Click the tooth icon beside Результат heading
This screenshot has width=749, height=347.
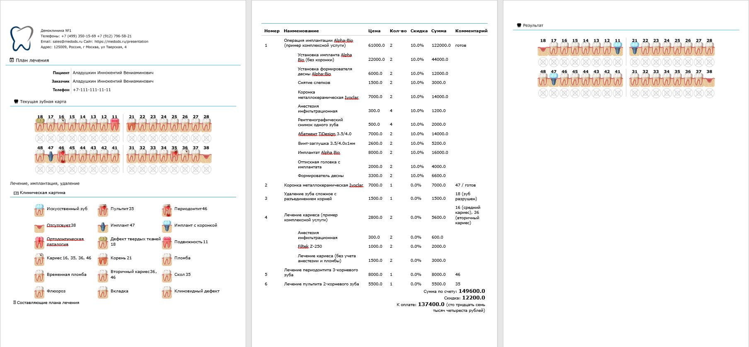[519, 26]
